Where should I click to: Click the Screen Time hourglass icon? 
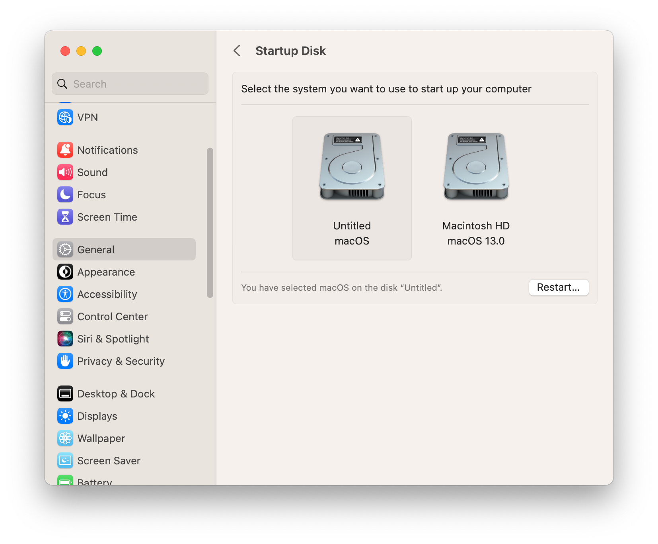(65, 217)
